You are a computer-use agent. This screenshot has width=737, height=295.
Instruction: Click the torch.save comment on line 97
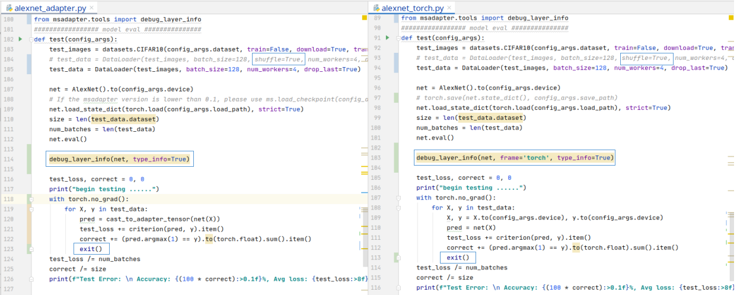(x=518, y=98)
